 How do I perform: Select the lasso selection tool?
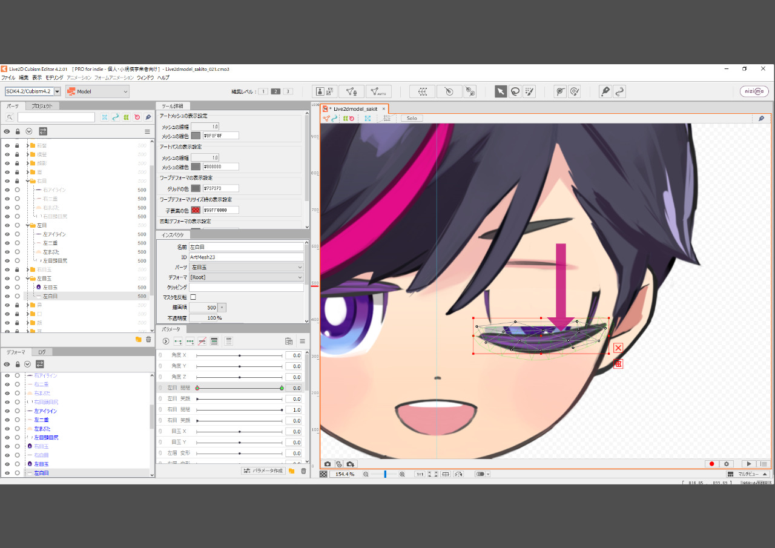(x=515, y=91)
